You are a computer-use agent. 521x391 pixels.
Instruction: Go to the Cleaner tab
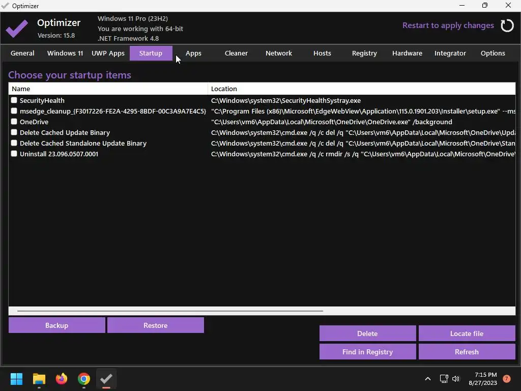tap(236, 53)
